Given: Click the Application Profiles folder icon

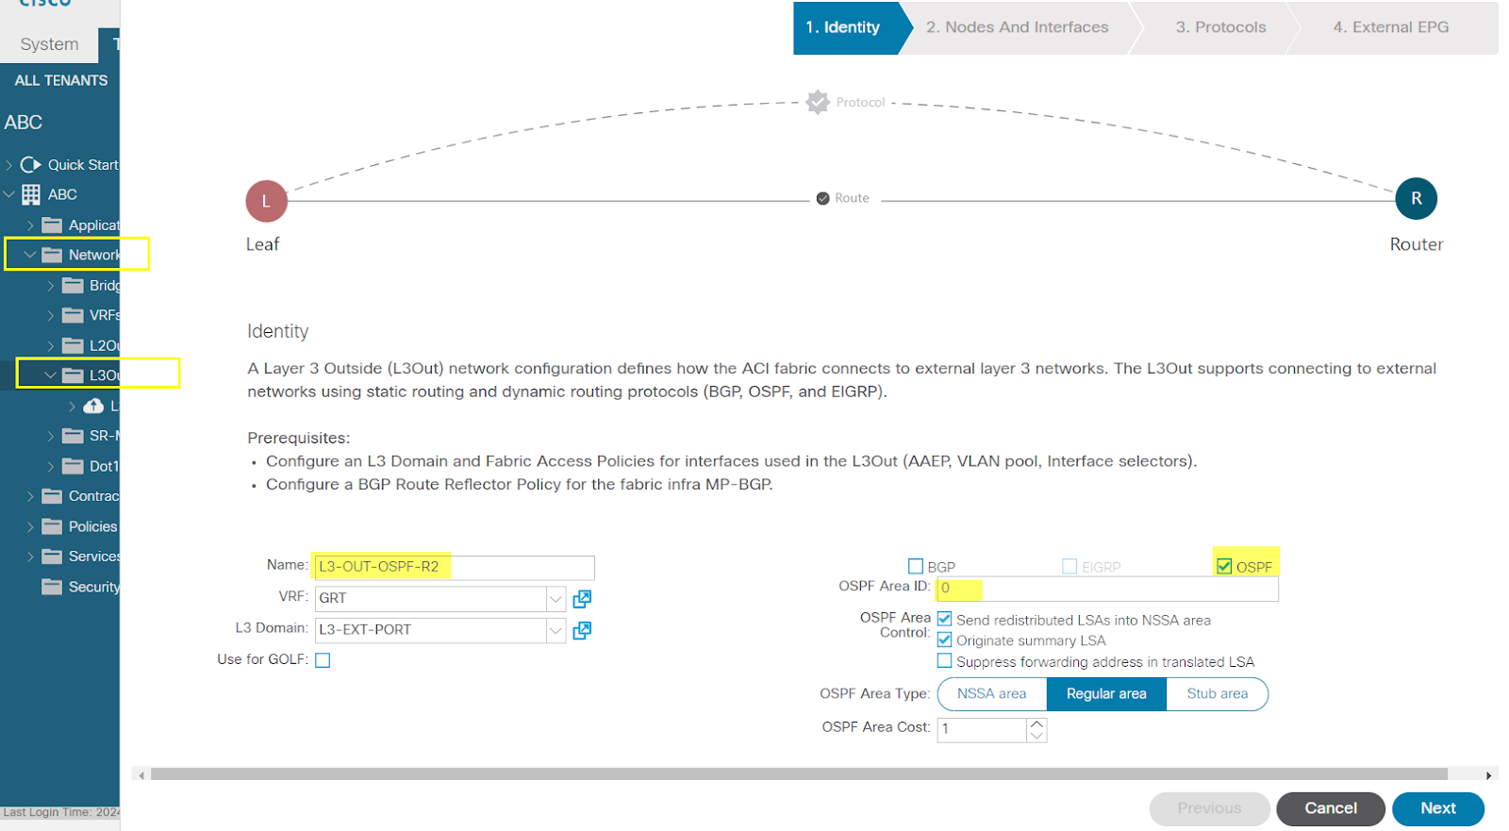Looking at the screenshot, I should coord(52,225).
